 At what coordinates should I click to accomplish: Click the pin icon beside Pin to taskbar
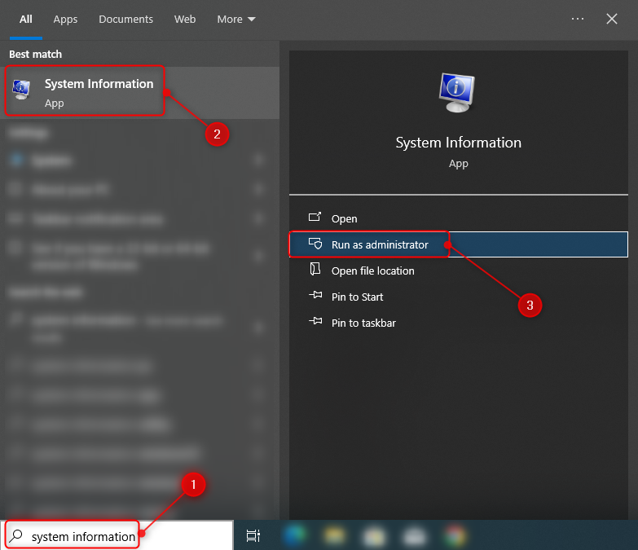pyautogui.click(x=315, y=321)
